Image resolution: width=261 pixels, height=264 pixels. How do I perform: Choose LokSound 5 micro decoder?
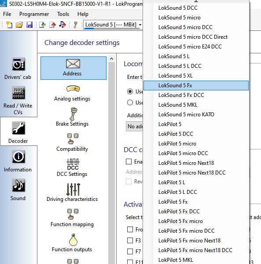(196, 18)
